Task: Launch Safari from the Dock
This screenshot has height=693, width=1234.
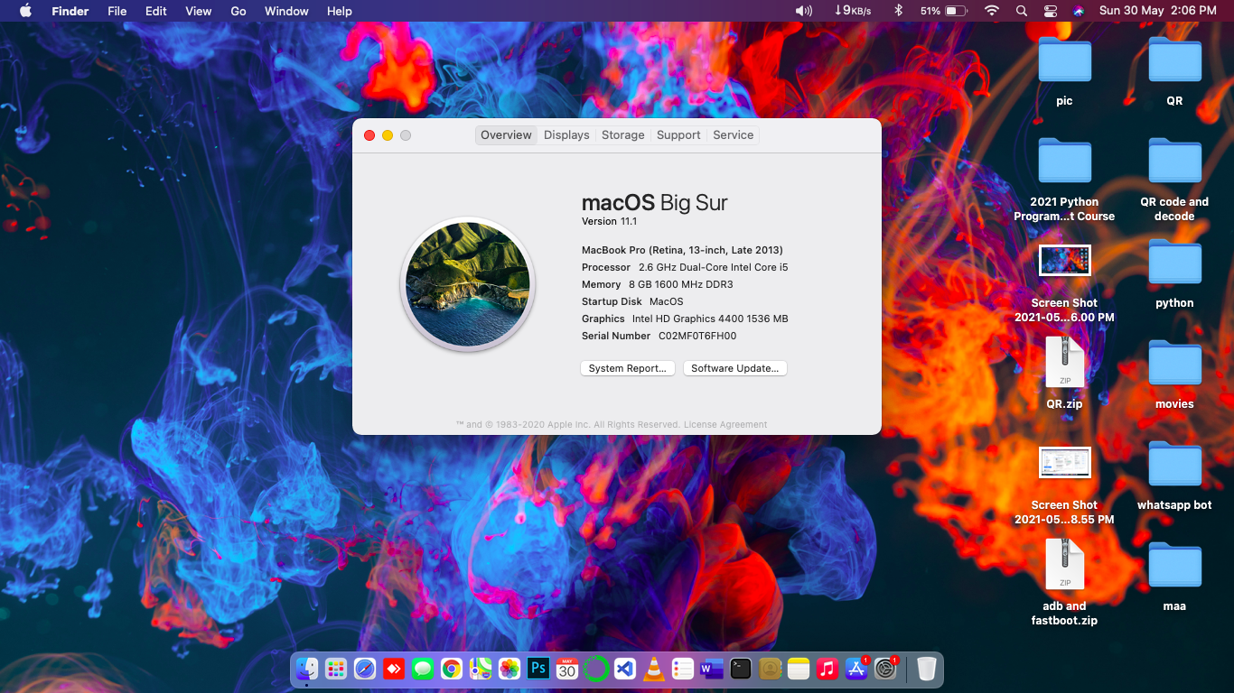Action: tap(365, 669)
